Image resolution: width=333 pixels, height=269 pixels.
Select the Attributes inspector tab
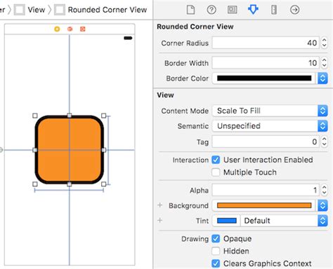point(253,10)
